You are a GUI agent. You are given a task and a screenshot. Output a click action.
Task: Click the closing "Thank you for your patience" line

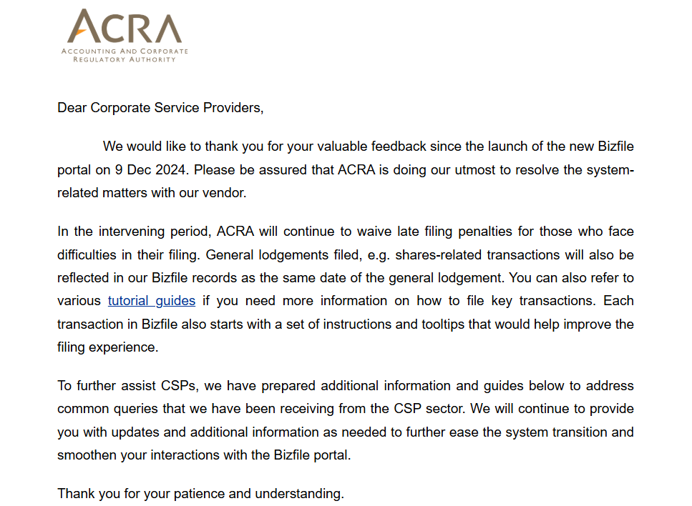pyautogui.click(x=200, y=494)
